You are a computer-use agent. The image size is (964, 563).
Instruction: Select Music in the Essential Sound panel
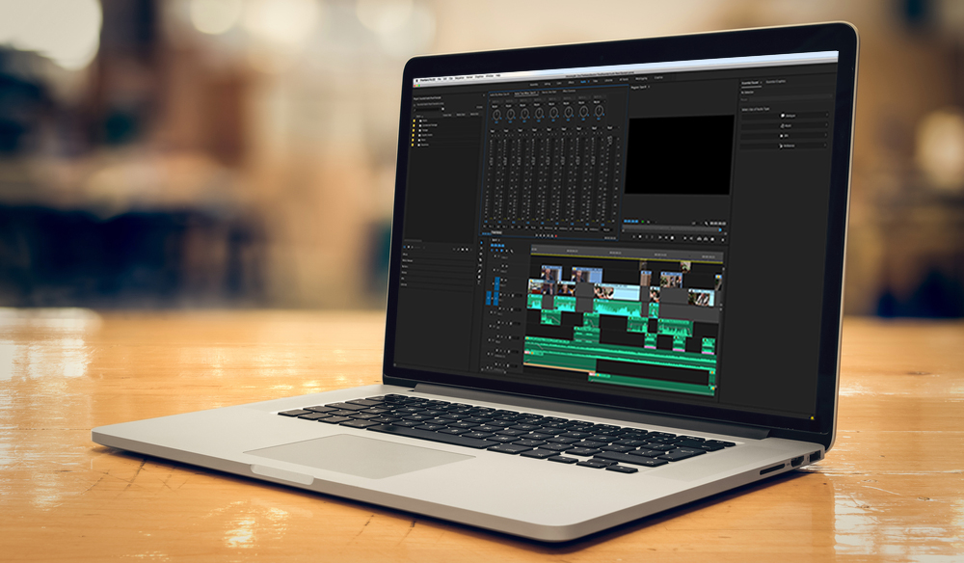[789, 126]
